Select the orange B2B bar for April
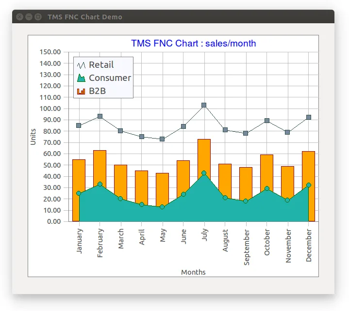349x311 pixels. (x=142, y=187)
